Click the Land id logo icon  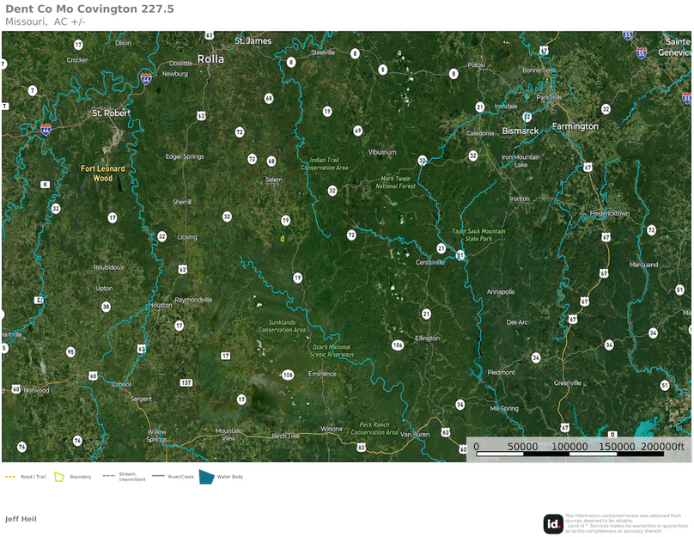[553, 523]
